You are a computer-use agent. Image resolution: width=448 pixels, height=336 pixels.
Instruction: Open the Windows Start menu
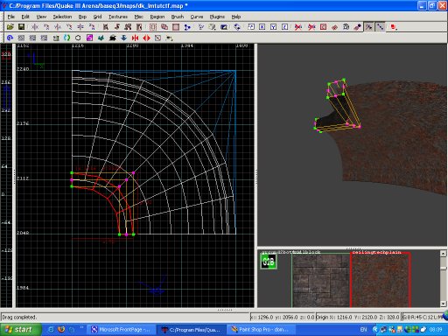pyautogui.click(x=19, y=330)
